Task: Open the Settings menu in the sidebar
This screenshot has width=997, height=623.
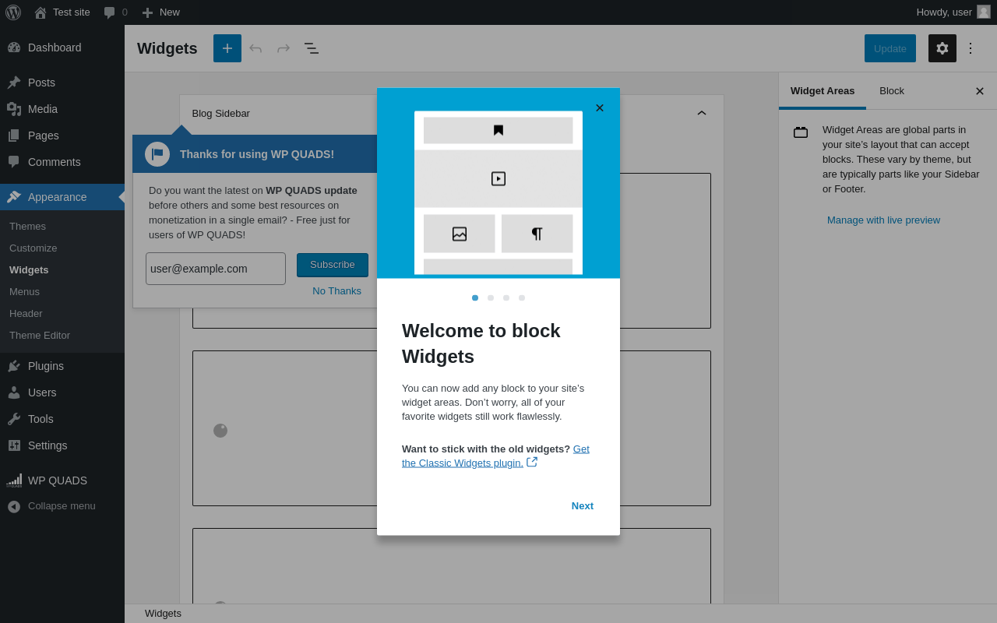Action: click(x=62, y=445)
